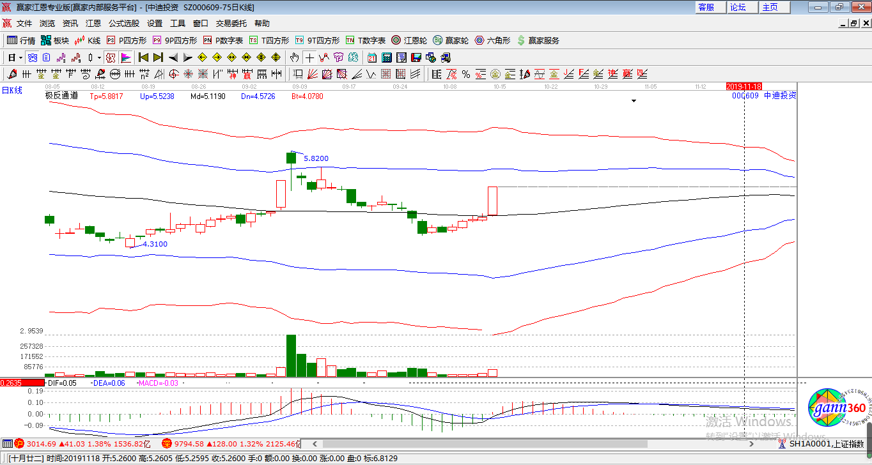Click the 极反通道 indicator name
The width and height of the screenshot is (872, 465).
61,96
